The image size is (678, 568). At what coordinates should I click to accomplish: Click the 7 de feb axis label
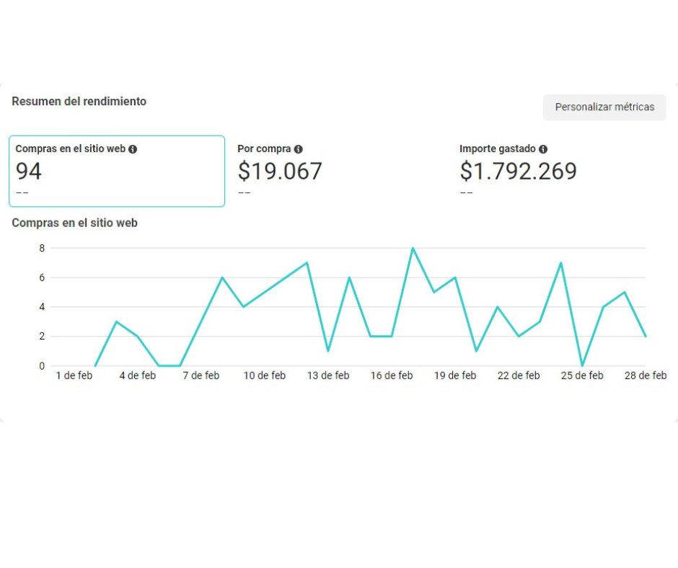point(201,376)
